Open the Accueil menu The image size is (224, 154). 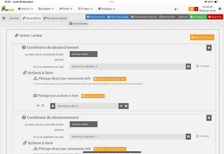pos(25,9)
